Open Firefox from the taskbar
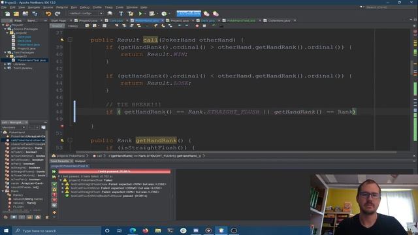This screenshot has width=418, height=235. [145, 230]
